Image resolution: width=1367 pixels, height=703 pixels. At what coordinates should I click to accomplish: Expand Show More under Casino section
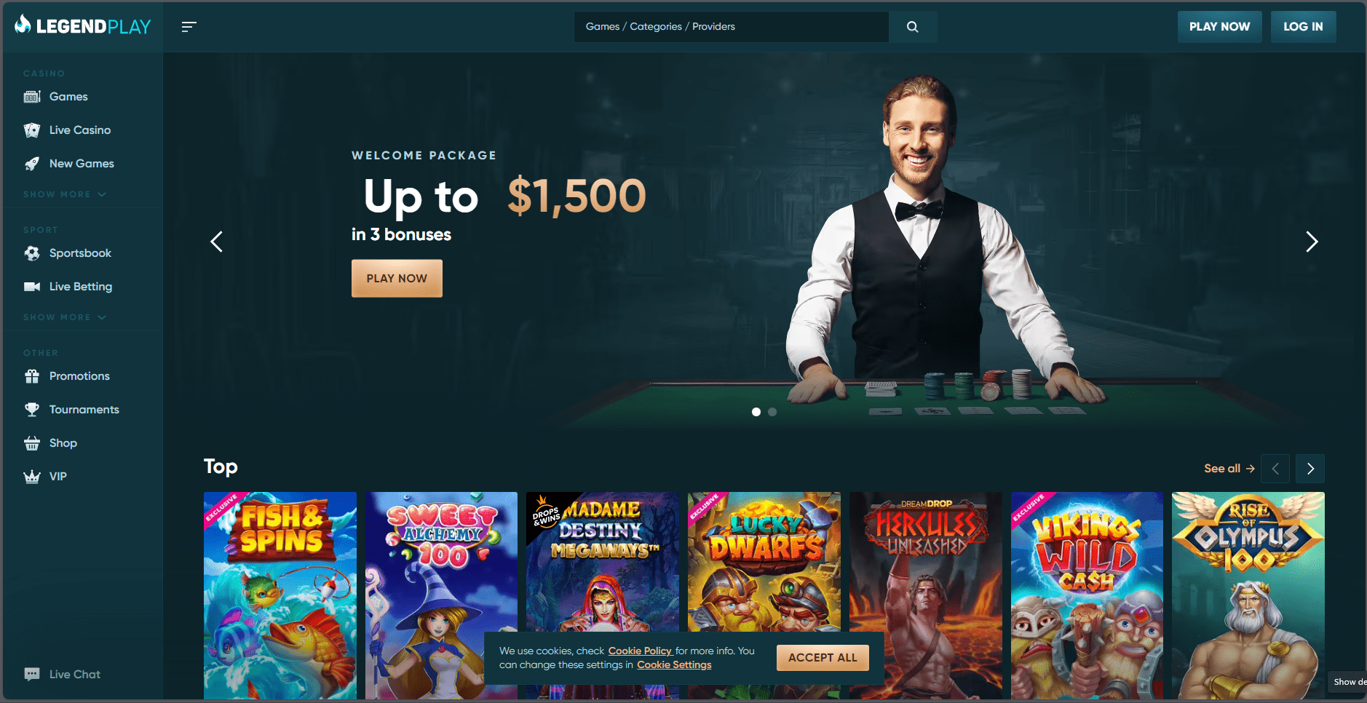pos(65,194)
